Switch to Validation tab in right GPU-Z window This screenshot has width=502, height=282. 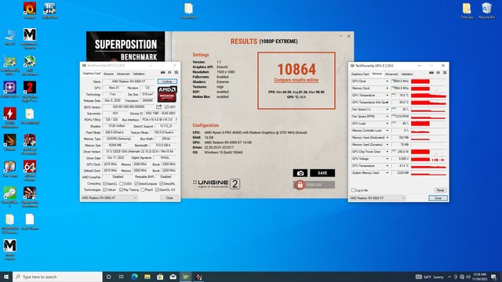407,74
